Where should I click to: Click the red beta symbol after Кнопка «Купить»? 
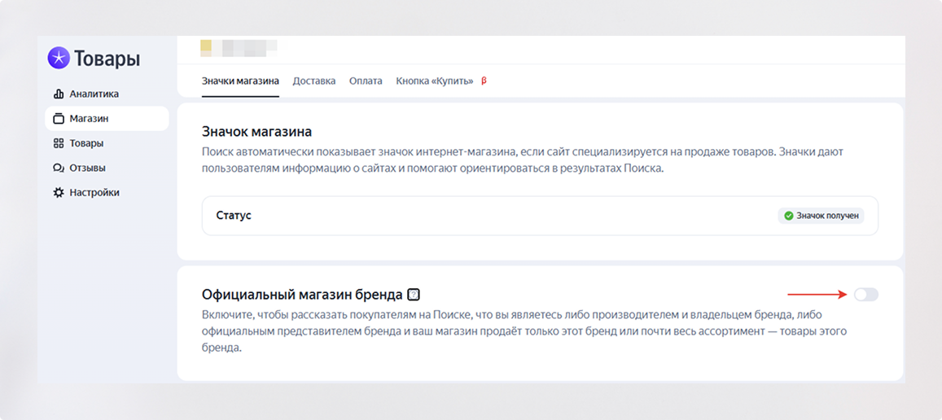(484, 81)
